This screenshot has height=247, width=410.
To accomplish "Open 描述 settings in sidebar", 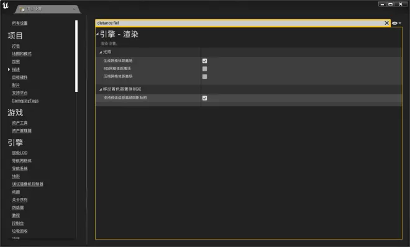I will pyautogui.click(x=16, y=70).
